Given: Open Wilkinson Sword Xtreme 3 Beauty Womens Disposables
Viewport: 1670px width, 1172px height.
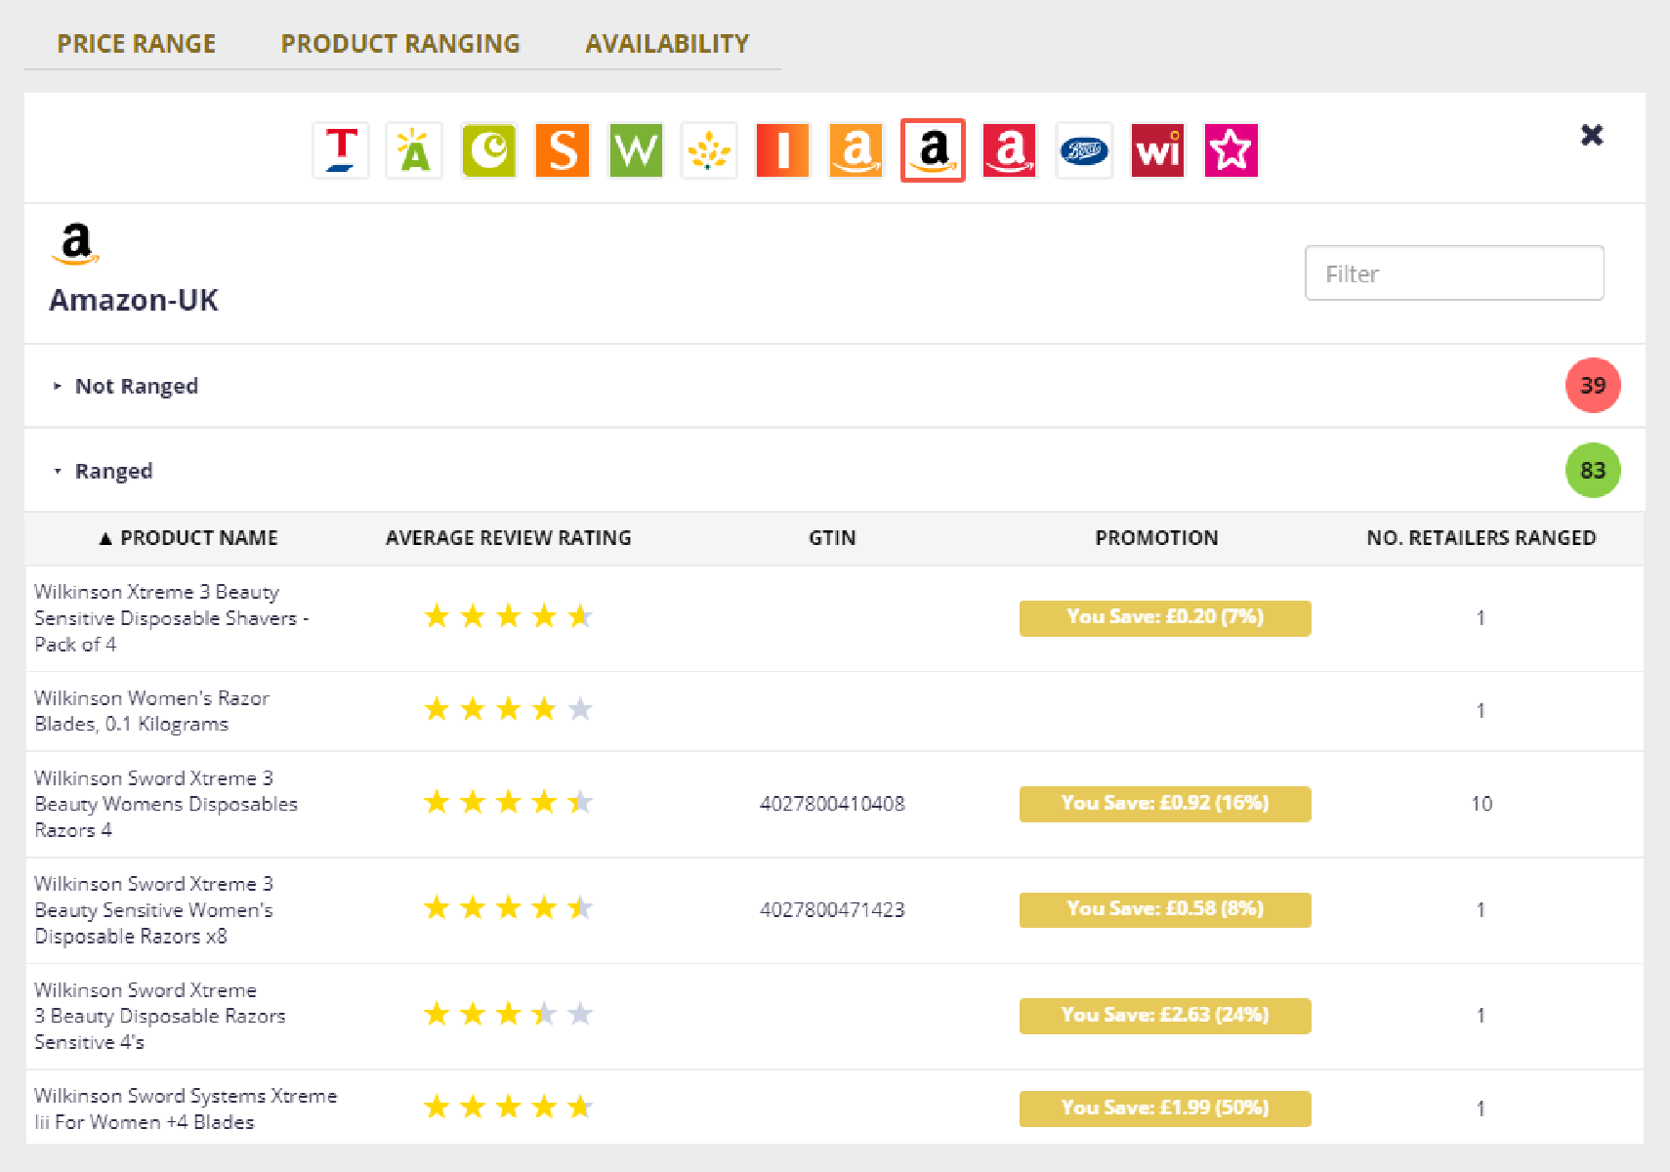Looking at the screenshot, I should tap(166, 804).
